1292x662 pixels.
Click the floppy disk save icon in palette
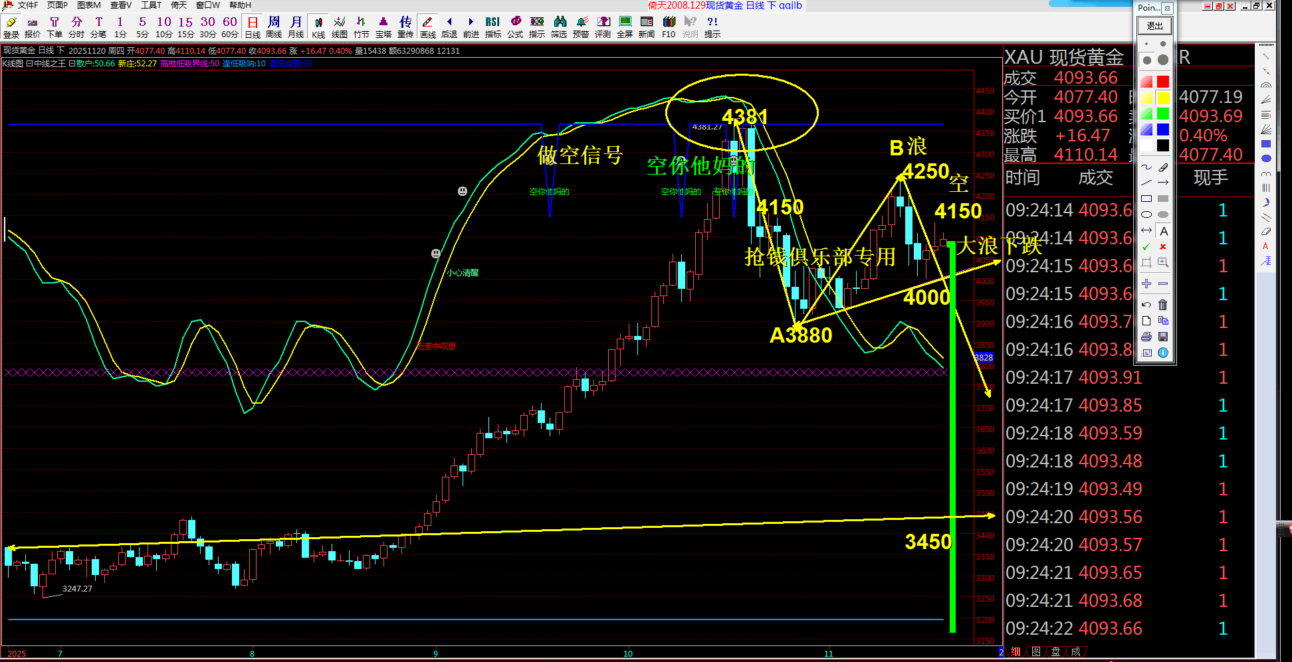pos(1162,337)
